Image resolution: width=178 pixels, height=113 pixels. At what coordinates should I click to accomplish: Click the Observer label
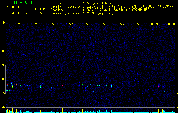[x=57, y=3]
